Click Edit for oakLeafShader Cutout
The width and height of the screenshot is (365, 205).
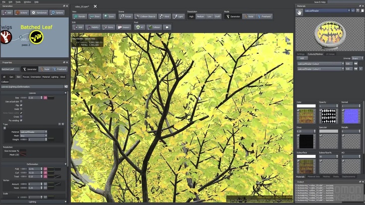coord(349,64)
